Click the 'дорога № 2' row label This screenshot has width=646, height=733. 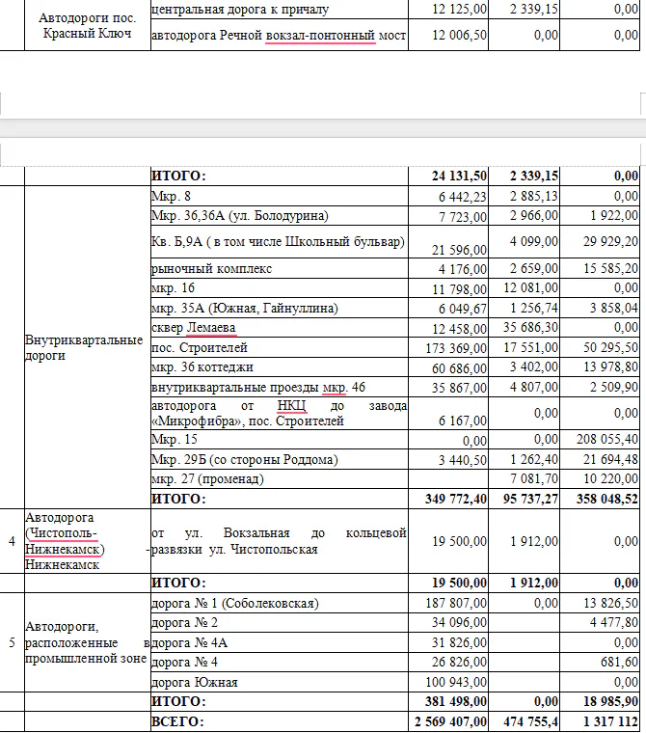184,623
